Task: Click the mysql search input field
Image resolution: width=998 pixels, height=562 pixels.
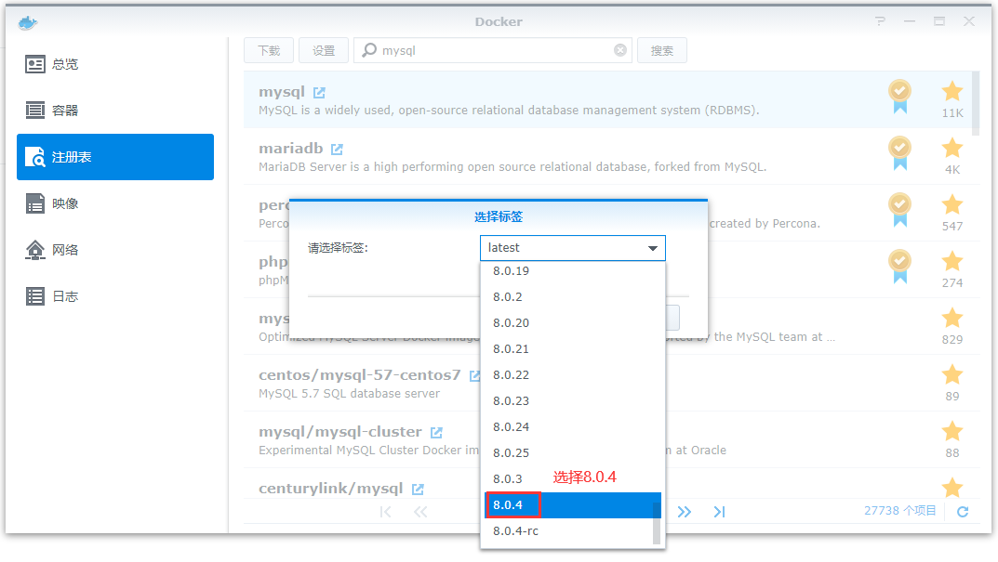Action: [493, 50]
